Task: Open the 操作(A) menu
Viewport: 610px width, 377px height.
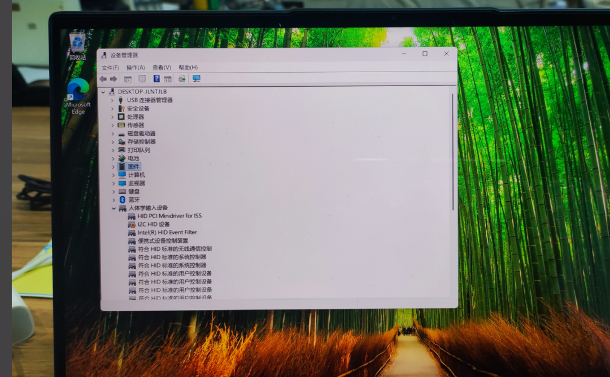Action: [x=136, y=68]
